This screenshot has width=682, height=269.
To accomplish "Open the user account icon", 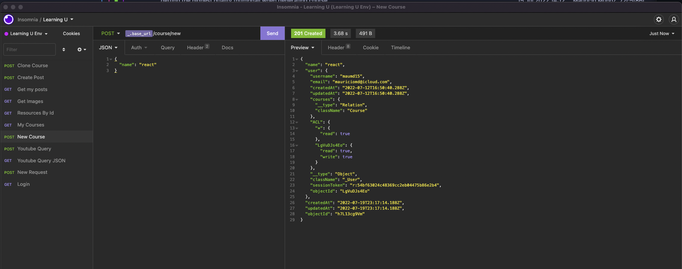I will pyautogui.click(x=674, y=19).
